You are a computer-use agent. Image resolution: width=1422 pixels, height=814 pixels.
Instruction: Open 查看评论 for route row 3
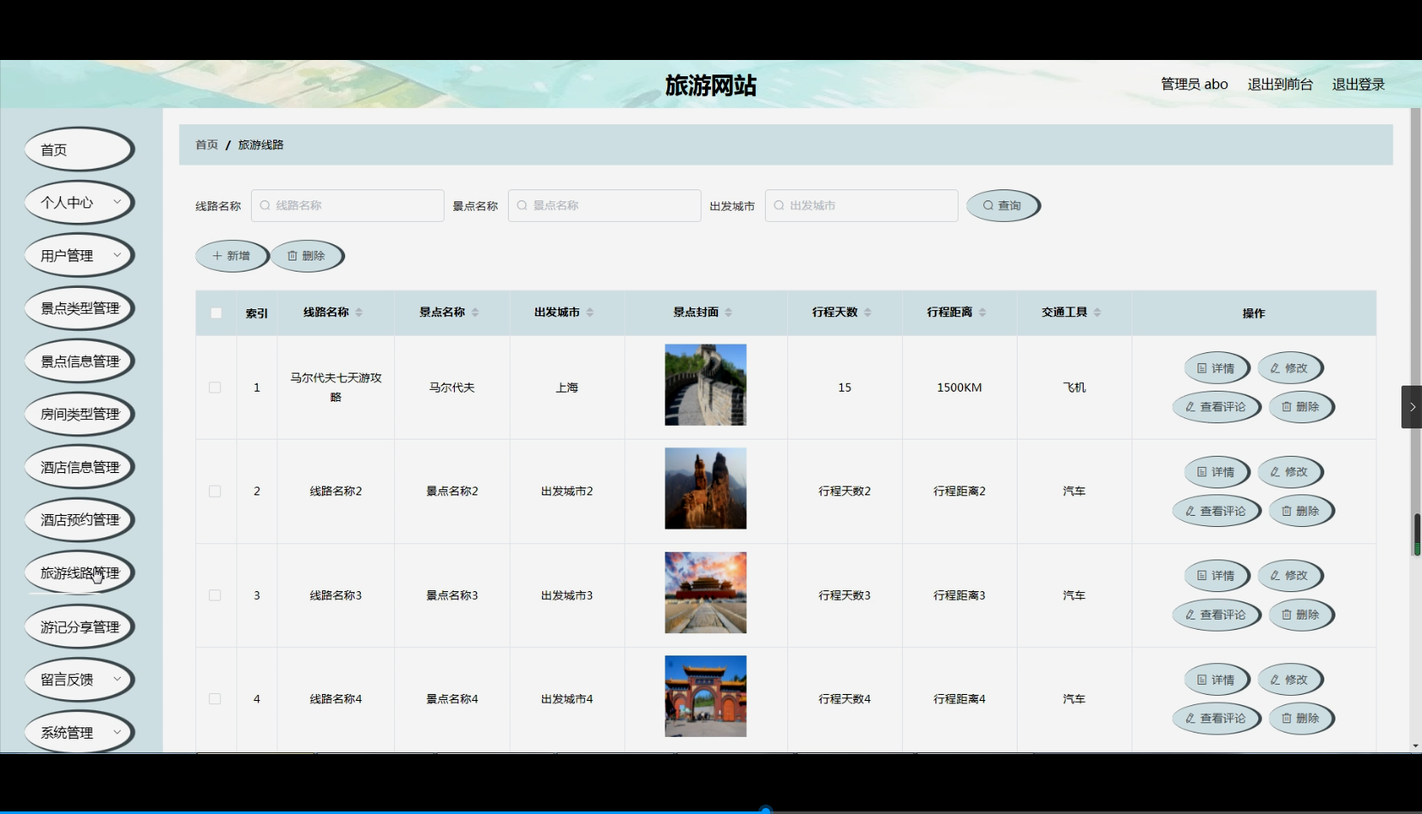(x=1216, y=614)
